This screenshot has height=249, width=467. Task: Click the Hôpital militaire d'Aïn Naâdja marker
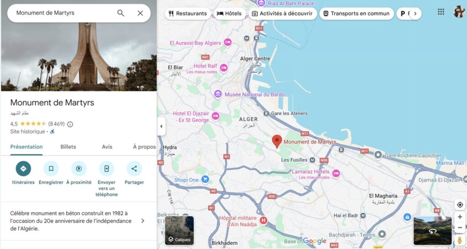263,220
